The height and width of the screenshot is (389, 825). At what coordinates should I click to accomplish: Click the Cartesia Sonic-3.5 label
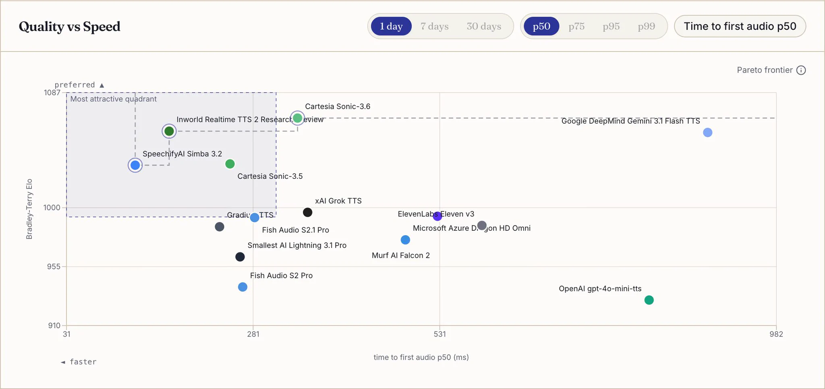click(270, 176)
